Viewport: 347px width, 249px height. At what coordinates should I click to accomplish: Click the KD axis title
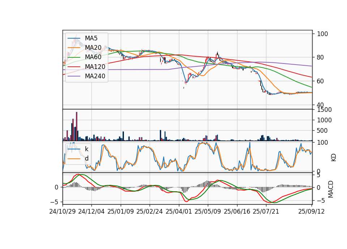(x=334, y=158)
